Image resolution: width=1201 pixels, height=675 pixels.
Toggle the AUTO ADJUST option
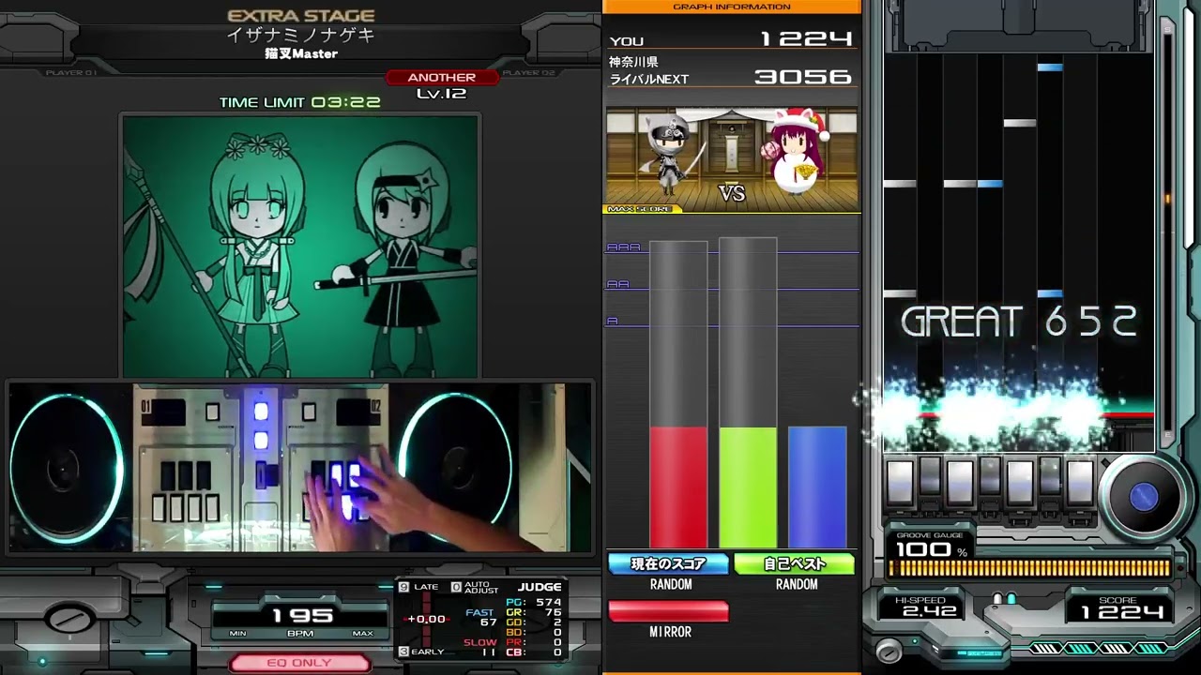pos(456,587)
